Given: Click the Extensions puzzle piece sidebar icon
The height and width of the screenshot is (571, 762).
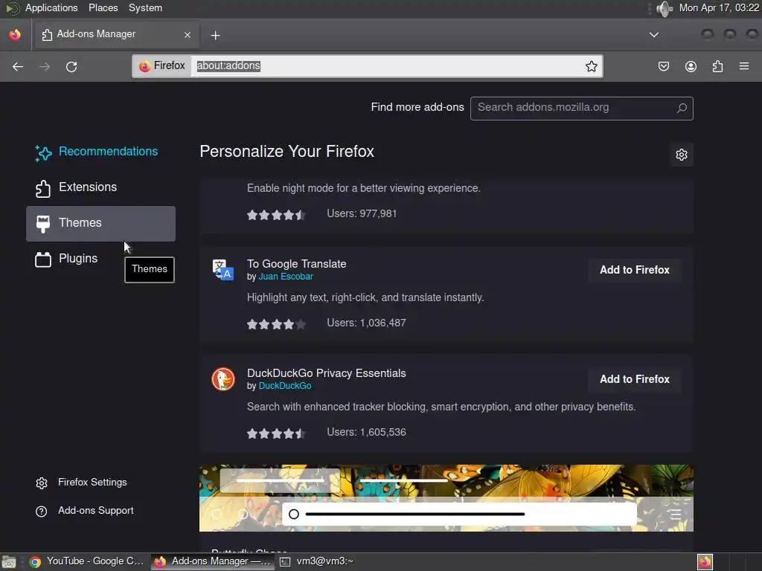Looking at the screenshot, I should click(43, 188).
